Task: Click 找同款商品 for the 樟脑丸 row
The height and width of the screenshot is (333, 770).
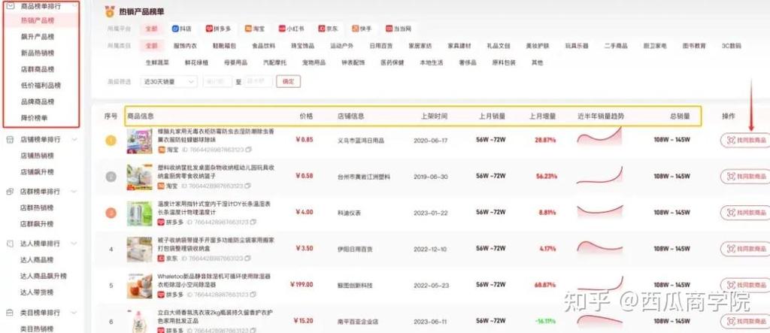Action: click(x=745, y=140)
